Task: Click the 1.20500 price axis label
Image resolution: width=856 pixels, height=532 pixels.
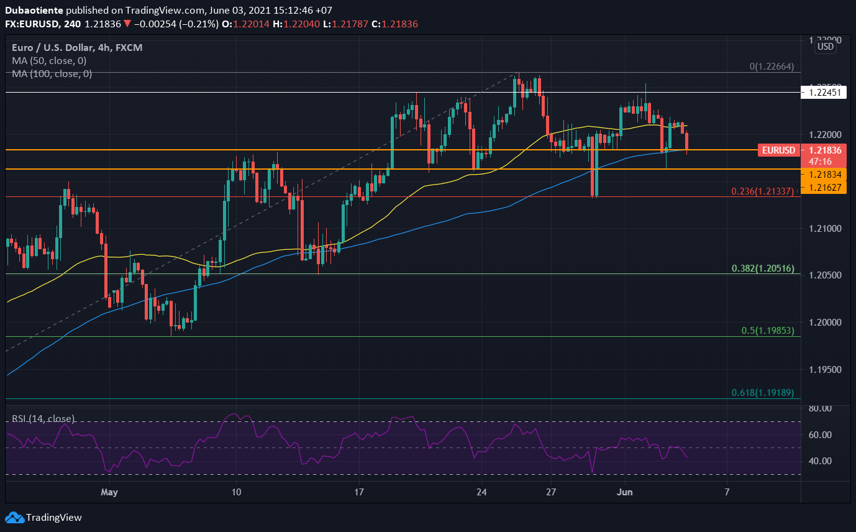Action: pyautogui.click(x=824, y=275)
